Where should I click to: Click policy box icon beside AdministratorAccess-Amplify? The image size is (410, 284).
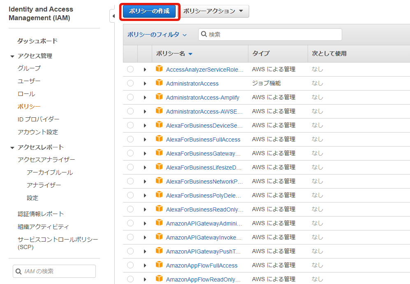click(159, 96)
